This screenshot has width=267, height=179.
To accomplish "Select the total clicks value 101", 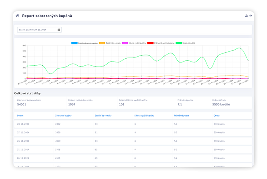I will pyautogui.click(x=122, y=104).
